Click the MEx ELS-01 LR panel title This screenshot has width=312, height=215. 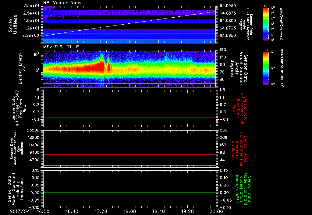tap(61, 47)
